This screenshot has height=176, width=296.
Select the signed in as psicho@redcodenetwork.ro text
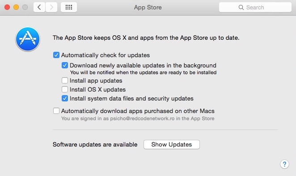click(138, 118)
